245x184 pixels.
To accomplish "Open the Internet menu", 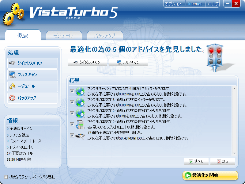I will click(x=195, y=4).
